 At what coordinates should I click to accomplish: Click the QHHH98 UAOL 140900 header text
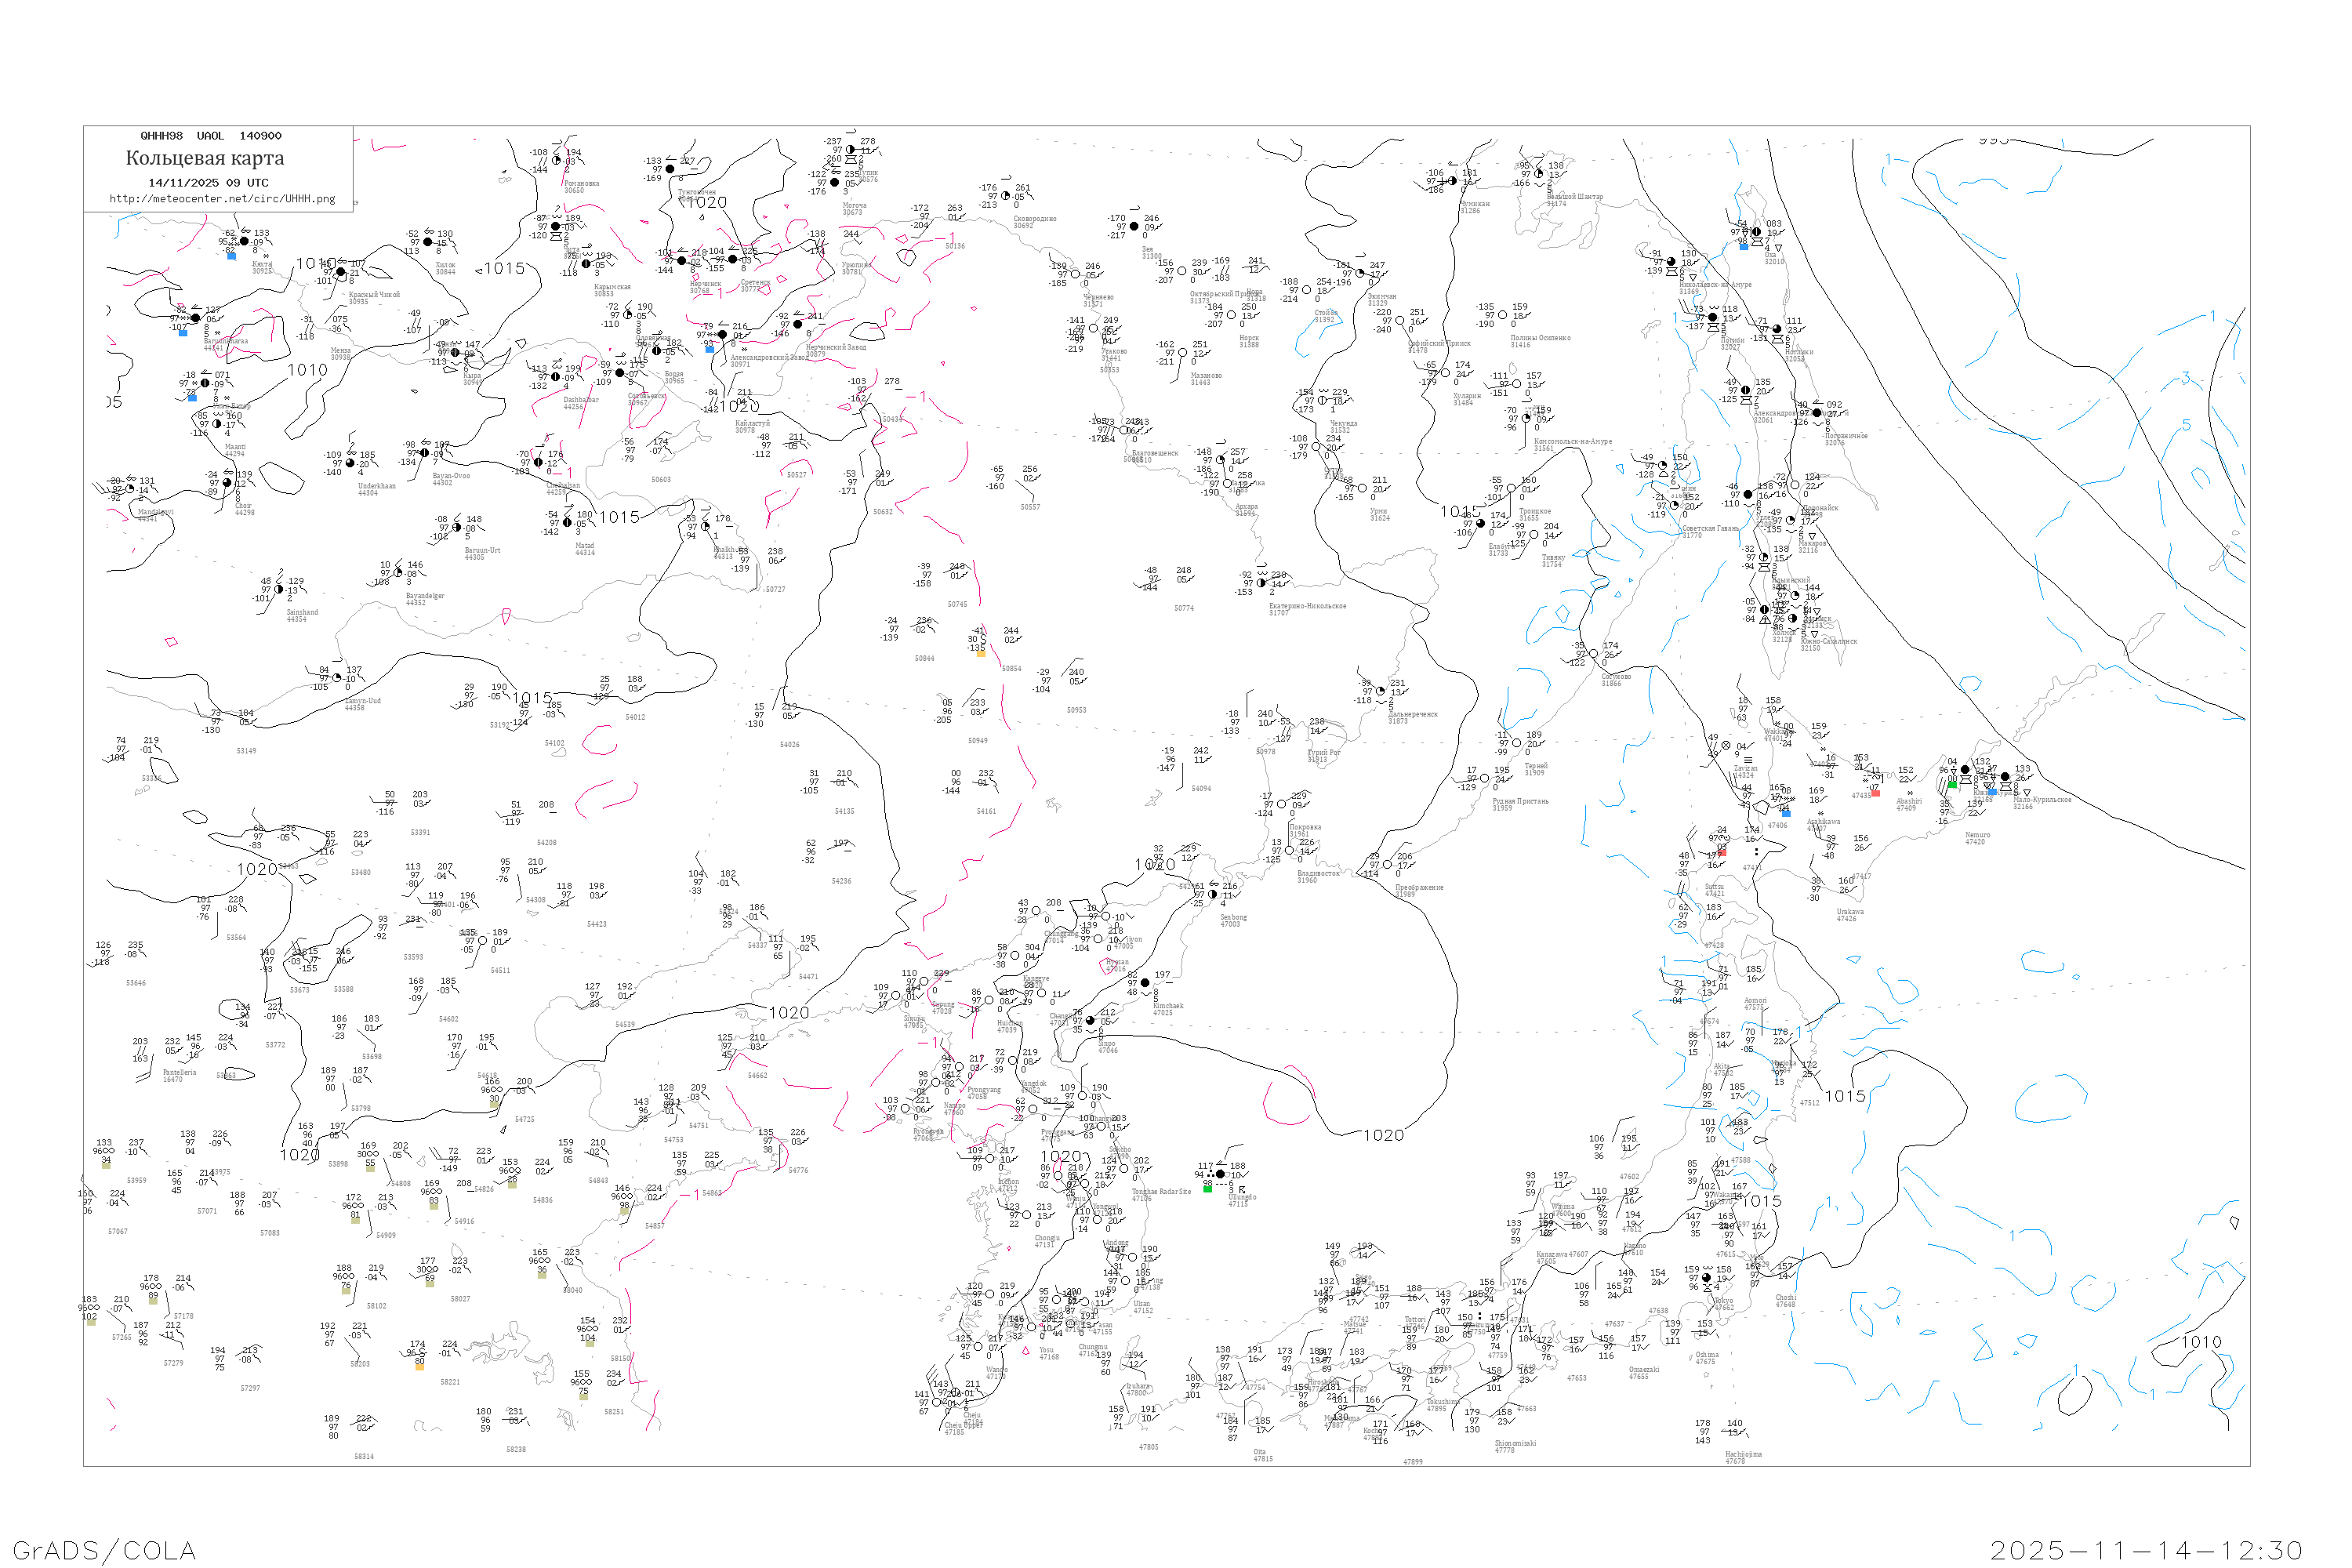(210, 136)
